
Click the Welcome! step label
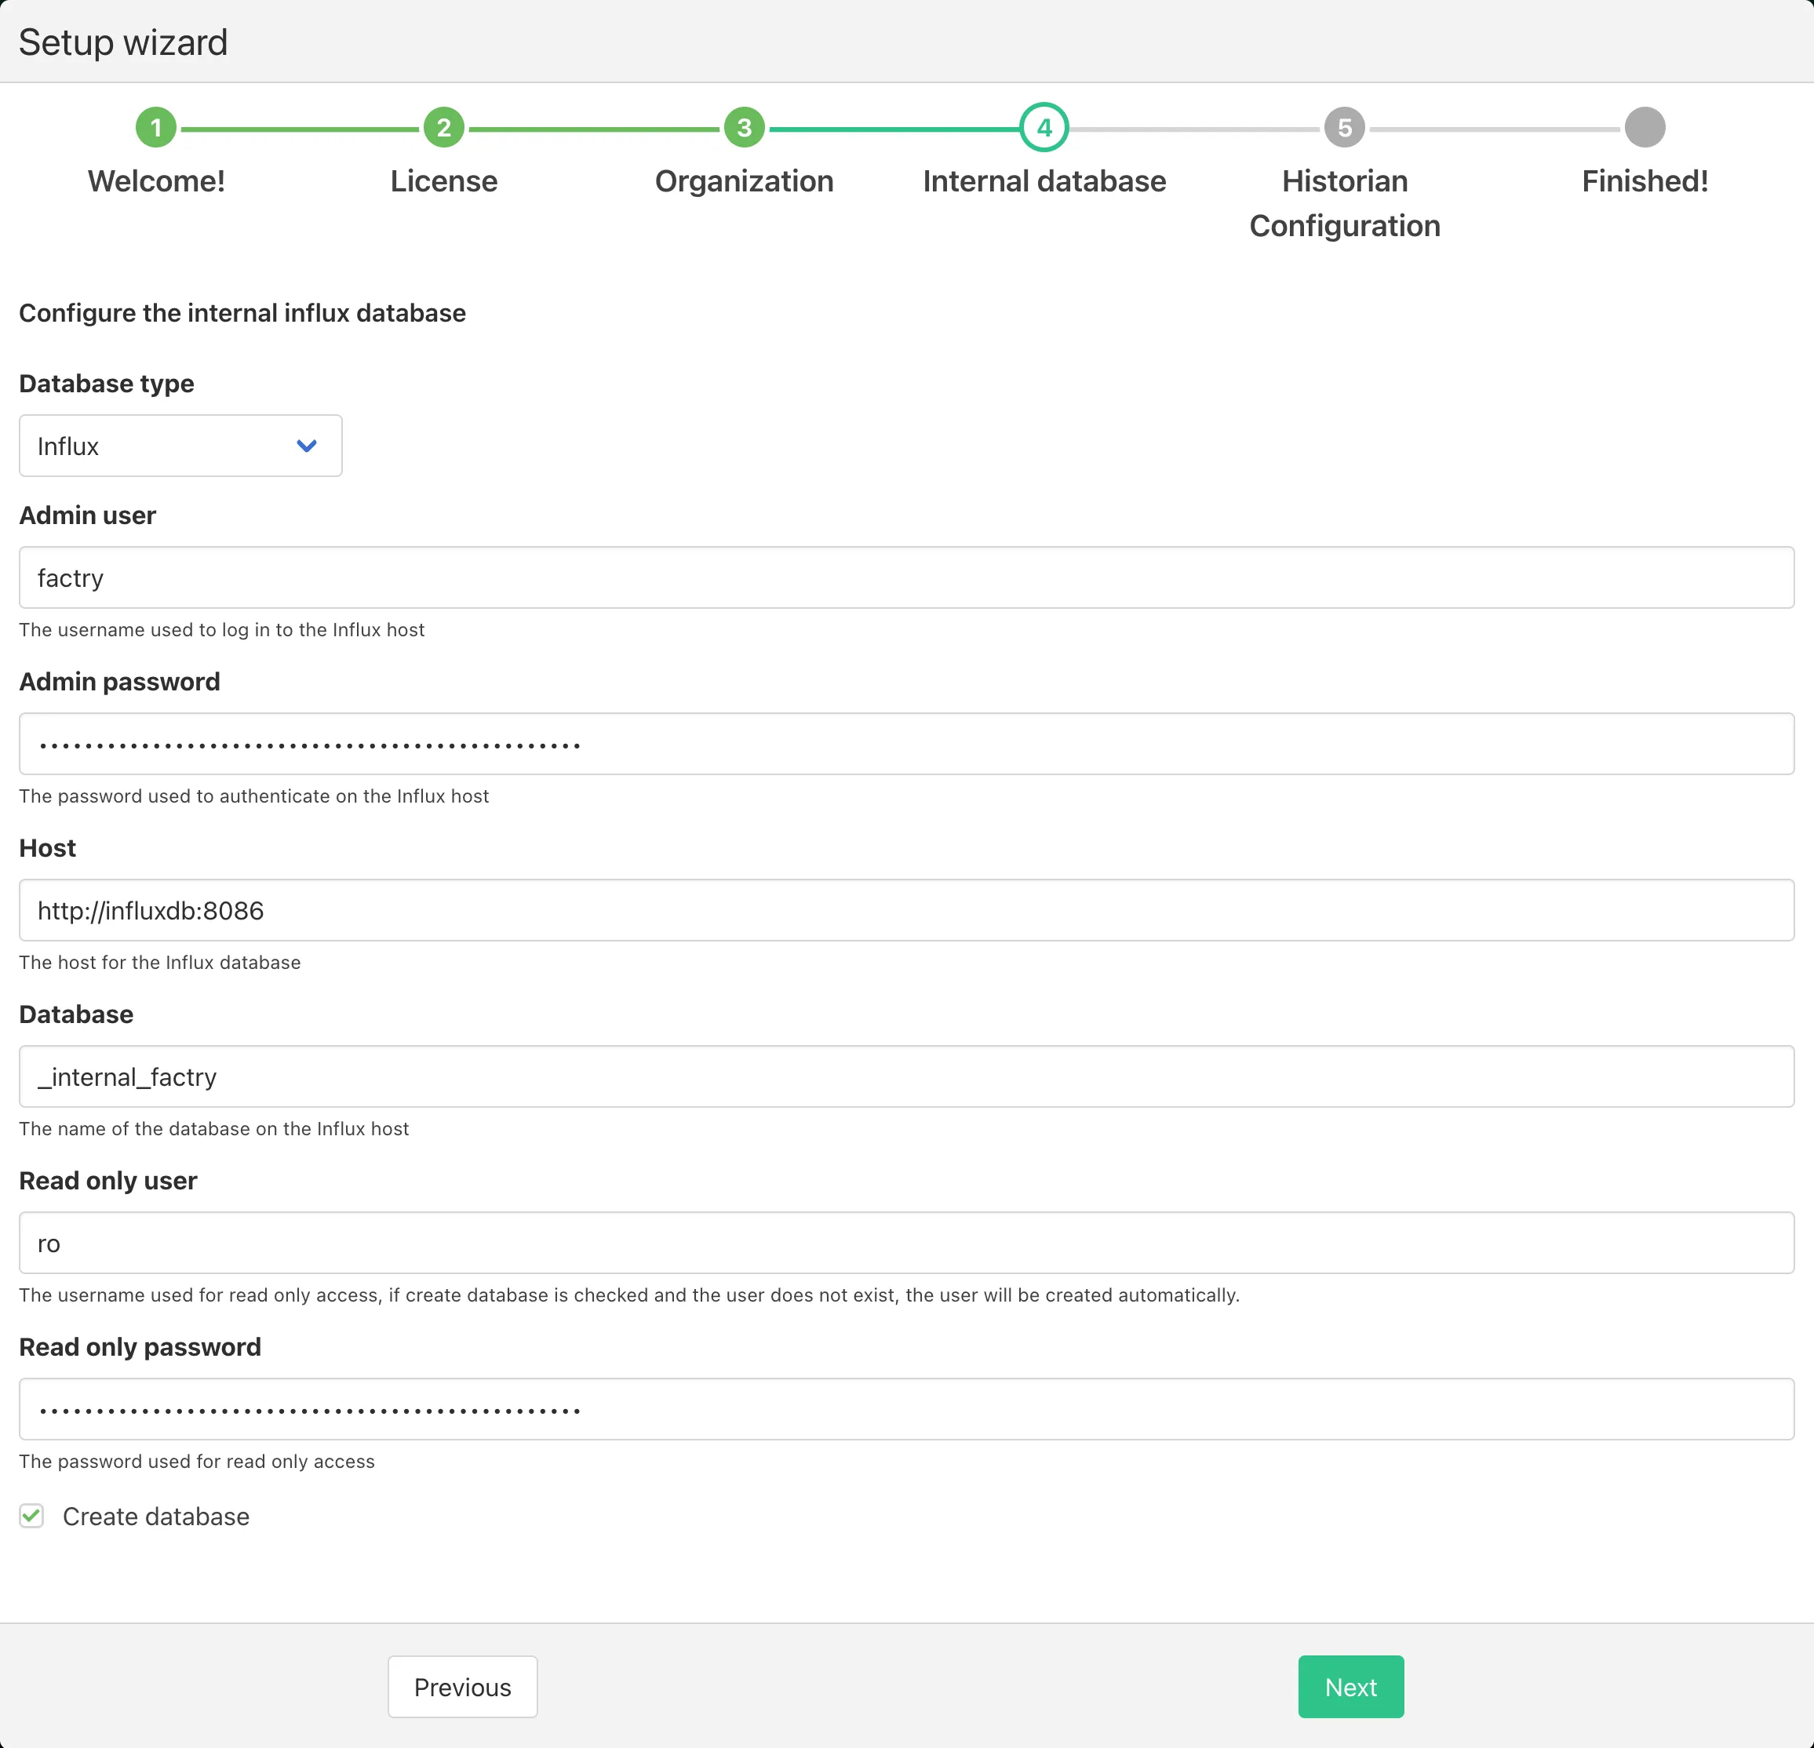coord(156,181)
